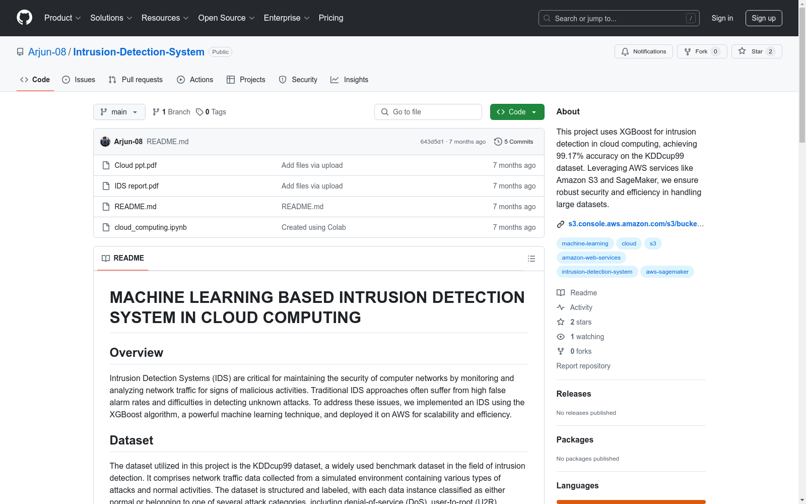Open the IDS report.pdf file
Image resolution: width=806 pixels, height=504 pixels.
tap(137, 186)
